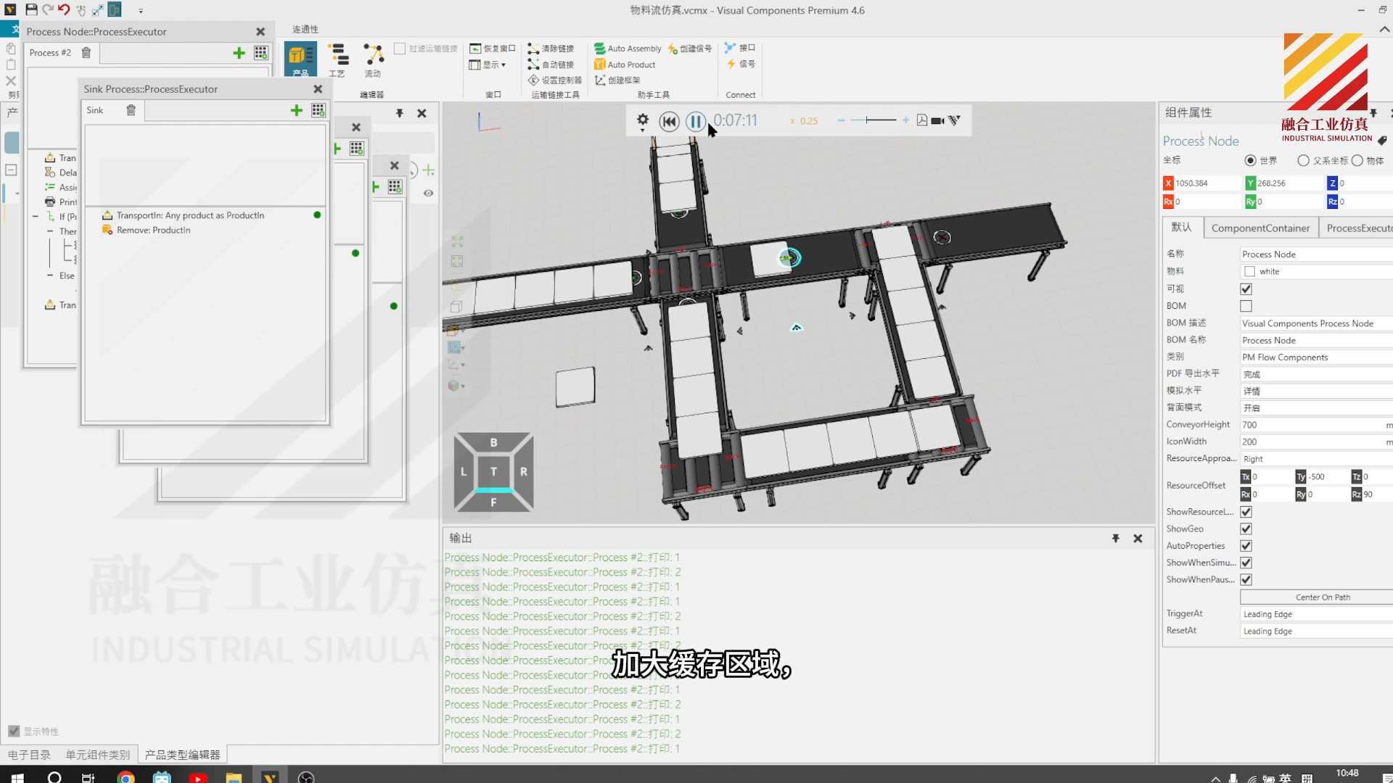Click the 自动链接 auto link tool
This screenshot has width=1393, height=783.
point(551,65)
